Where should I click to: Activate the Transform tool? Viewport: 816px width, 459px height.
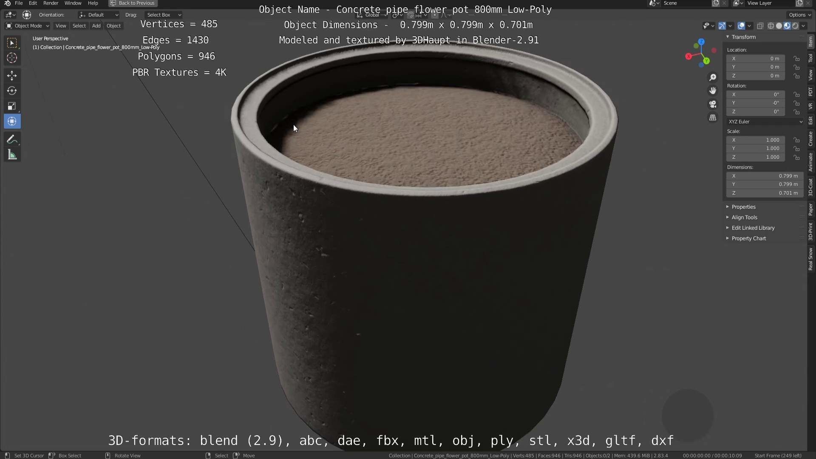(x=12, y=122)
